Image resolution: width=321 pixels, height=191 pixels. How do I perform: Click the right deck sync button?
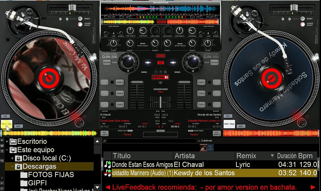tap(240, 126)
